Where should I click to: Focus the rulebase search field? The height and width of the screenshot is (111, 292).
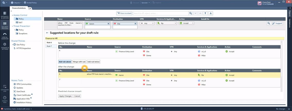pos(161,13)
